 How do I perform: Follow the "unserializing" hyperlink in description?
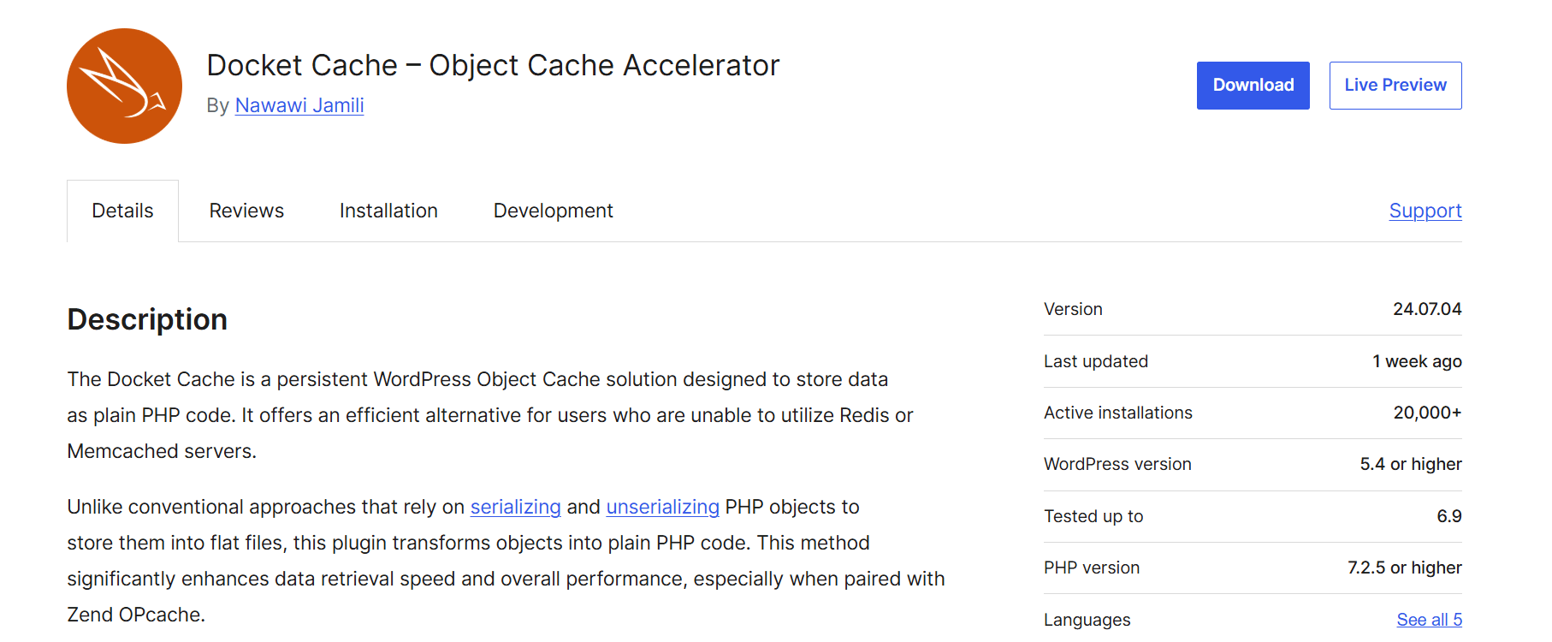662,507
